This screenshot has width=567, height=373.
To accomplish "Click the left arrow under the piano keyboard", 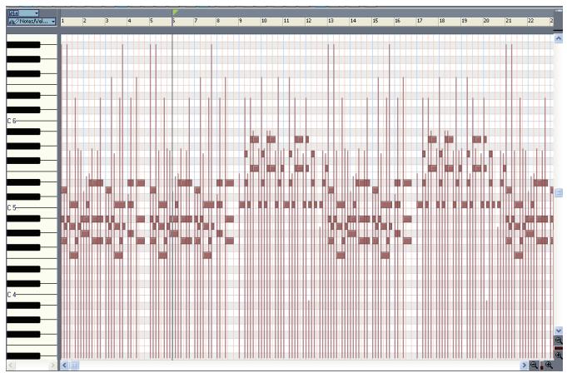I will tap(11, 365).
